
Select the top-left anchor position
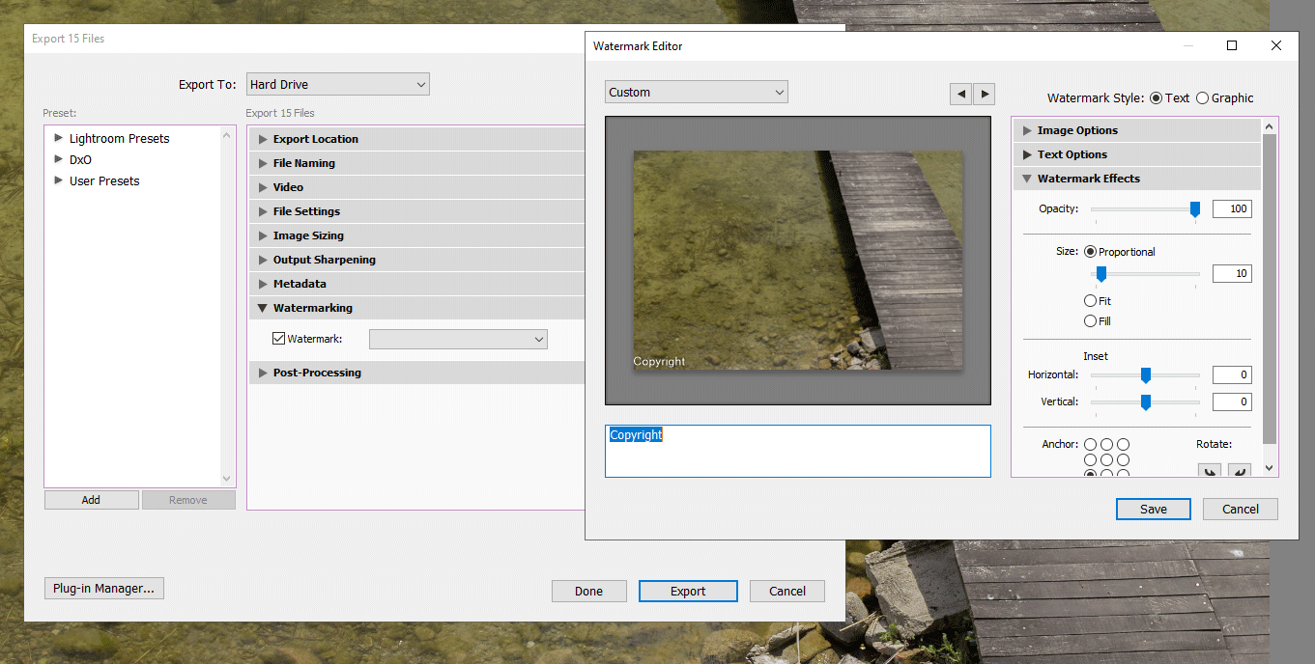1090,445
